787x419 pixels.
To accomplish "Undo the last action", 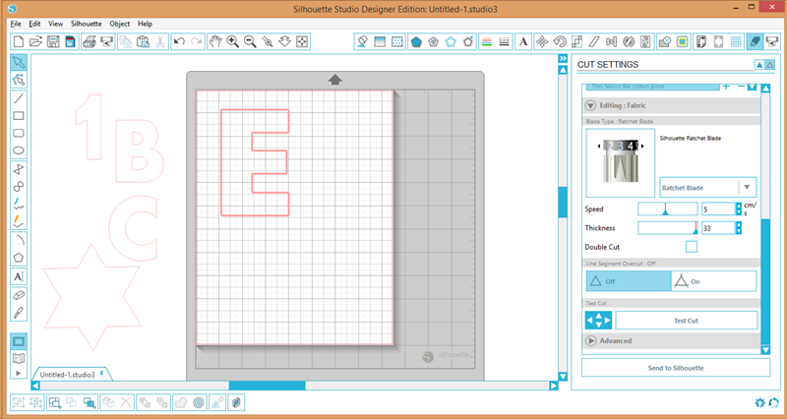I will (179, 41).
